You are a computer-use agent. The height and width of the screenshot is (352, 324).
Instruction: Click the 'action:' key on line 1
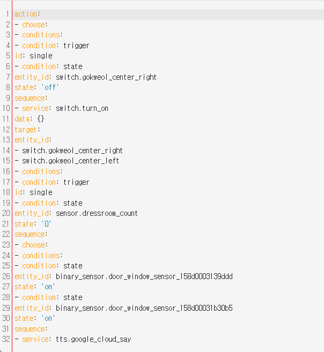pos(27,14)
